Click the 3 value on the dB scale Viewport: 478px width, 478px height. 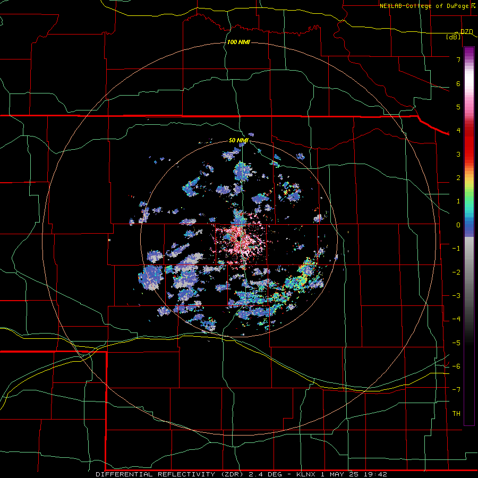[x=458, y=154]
